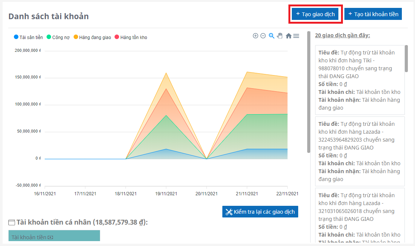
Task: Select the Lazada 322453964829203 transaction card
Action: 360,151
